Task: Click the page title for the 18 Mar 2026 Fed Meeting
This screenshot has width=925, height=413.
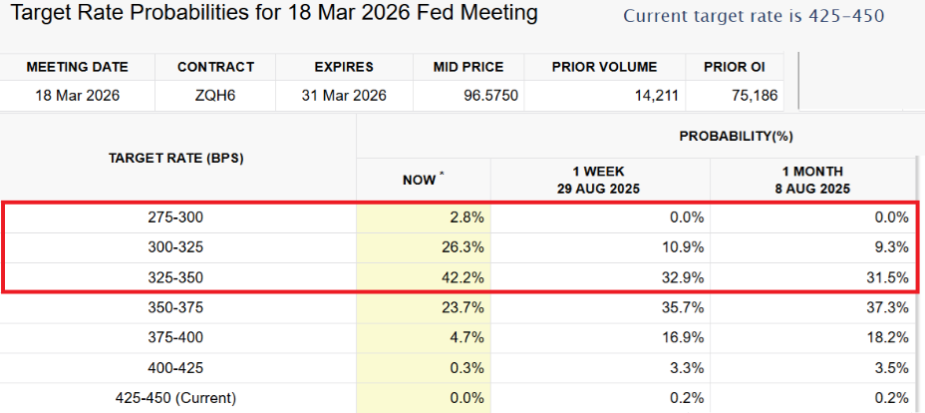Action: (x=273, y=14)
